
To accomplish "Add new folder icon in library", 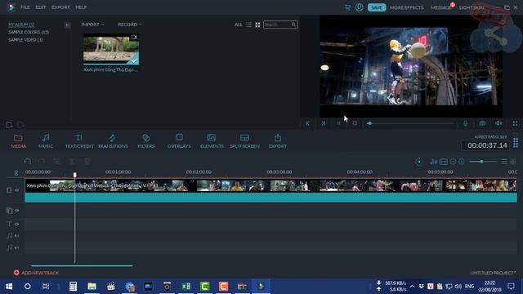I will (x=9, y=125).
